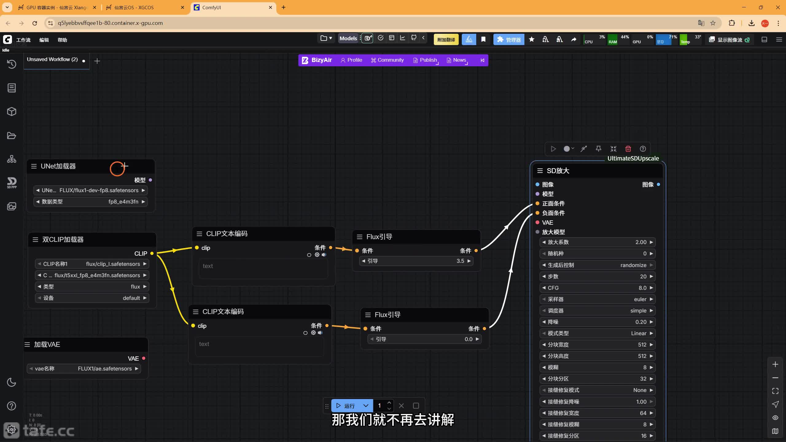
Task: Toggle the 附加翻译 button
Action: coord(446,40)
